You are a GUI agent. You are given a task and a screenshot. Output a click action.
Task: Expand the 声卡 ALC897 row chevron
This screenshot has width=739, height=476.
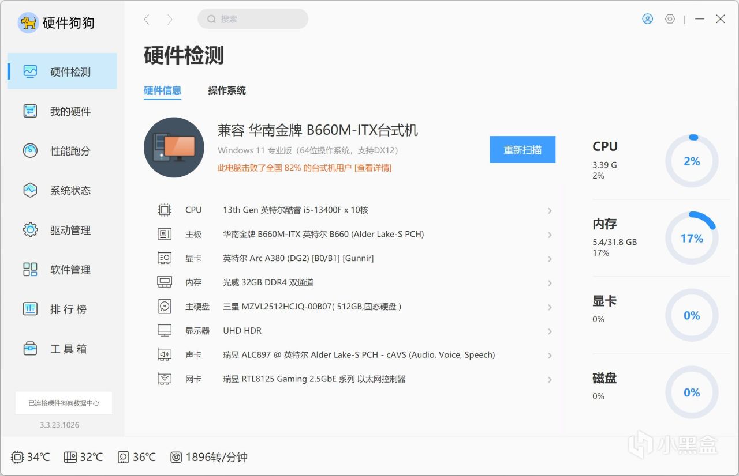[x=550, y=356]
